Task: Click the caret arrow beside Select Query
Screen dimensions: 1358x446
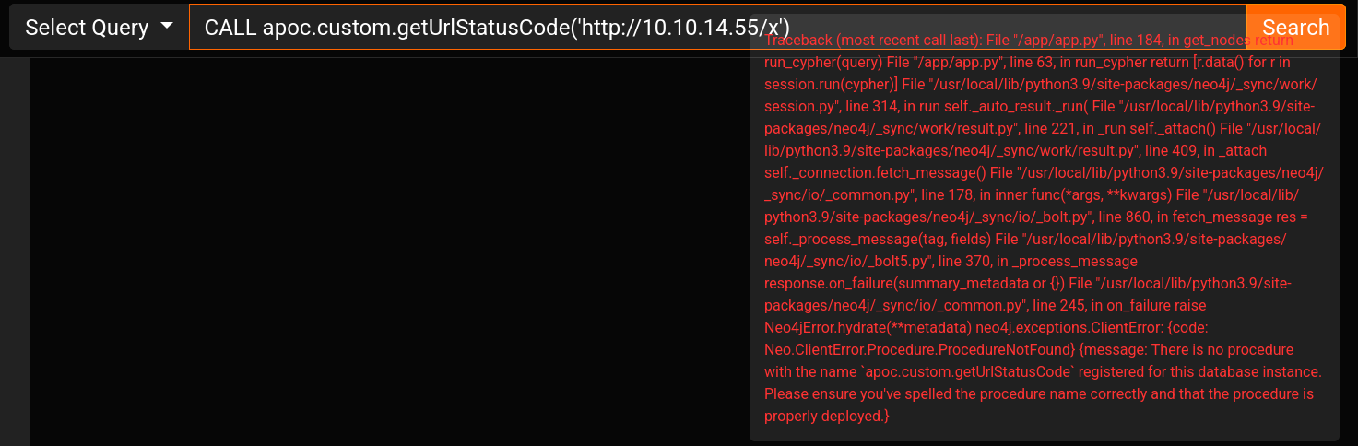Action: coord(166,27)
